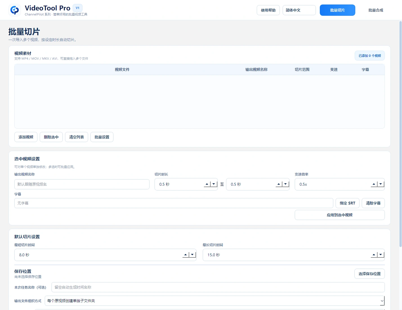
Task: Decrease the second 切片时长 value after 至
Action: [x=286, y=184]
